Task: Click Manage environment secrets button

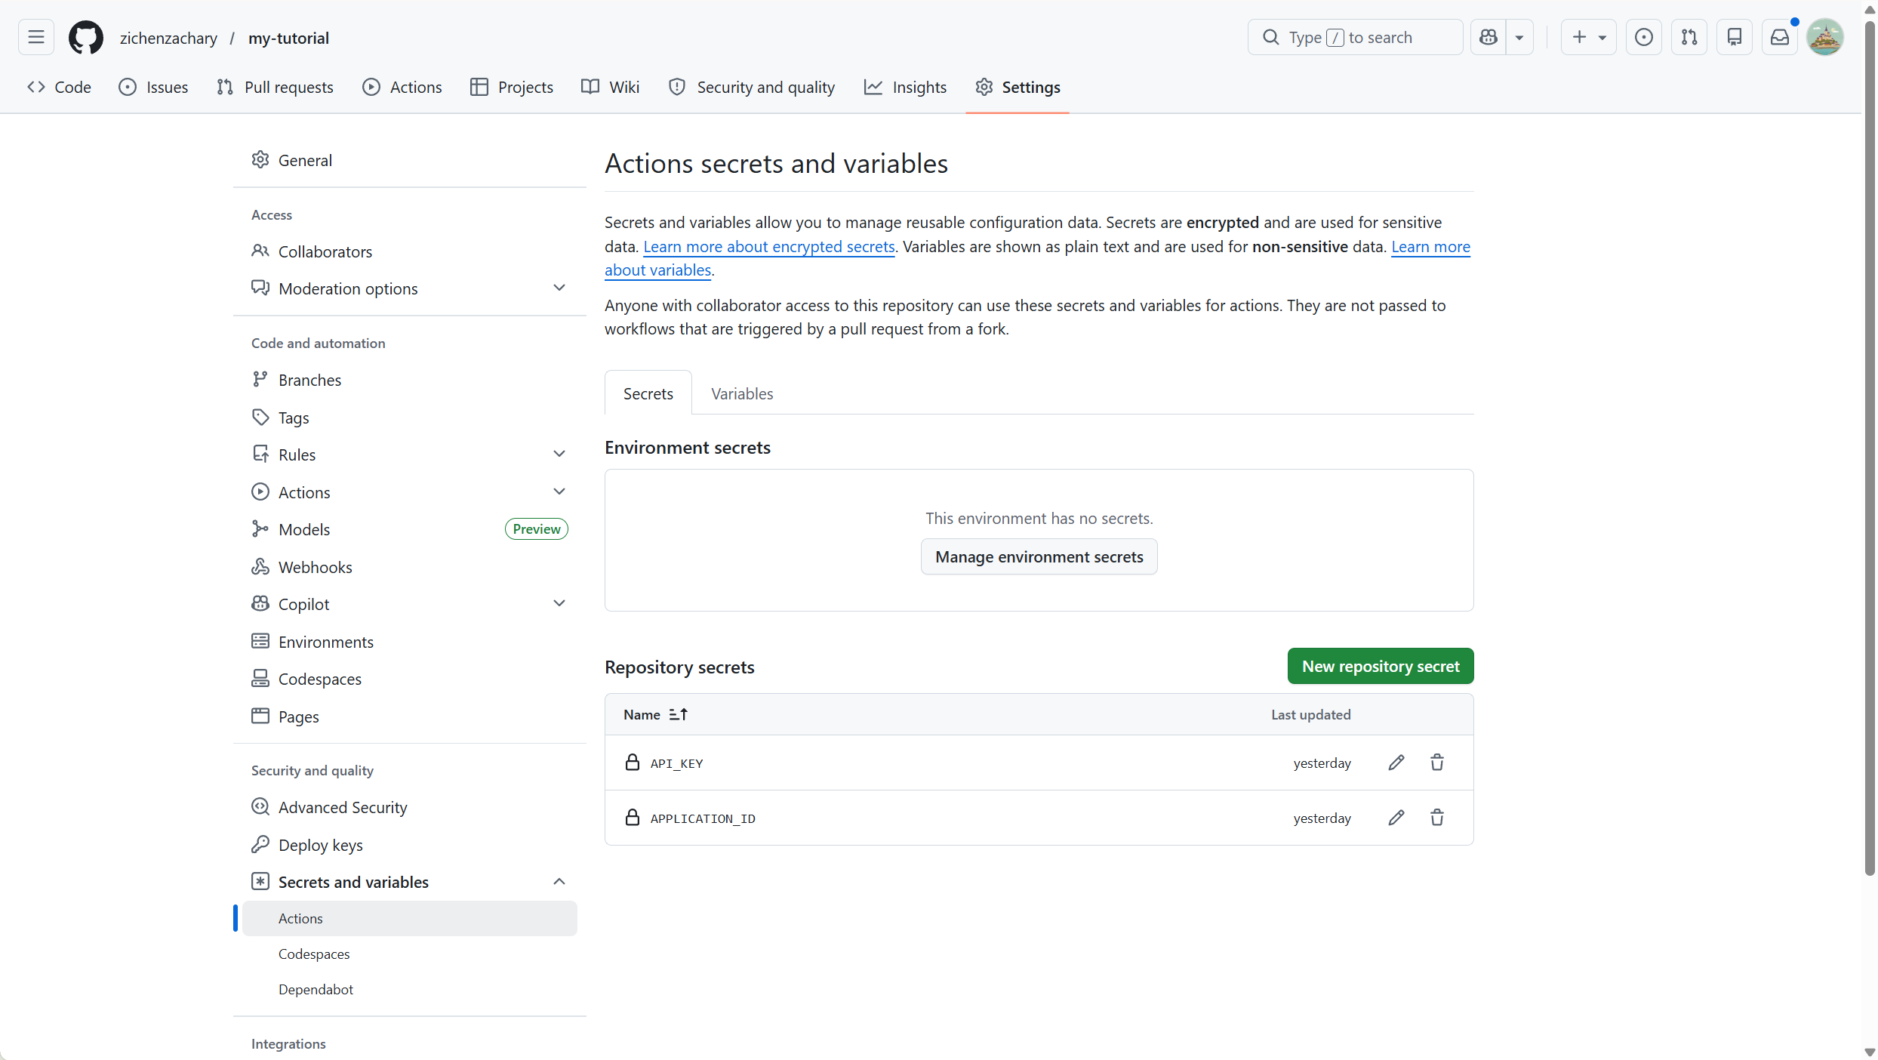Action: [1039, 556]
